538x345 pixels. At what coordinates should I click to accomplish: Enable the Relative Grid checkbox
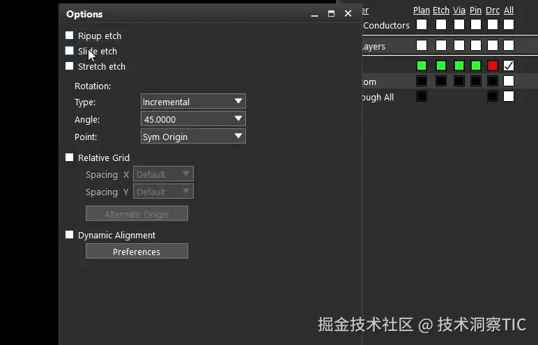click(69, 158)
